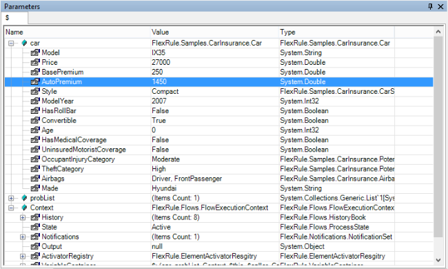Viewport: 448px width, 269px height.
Task: Click the Made property icon
Action: coord(35,189)
